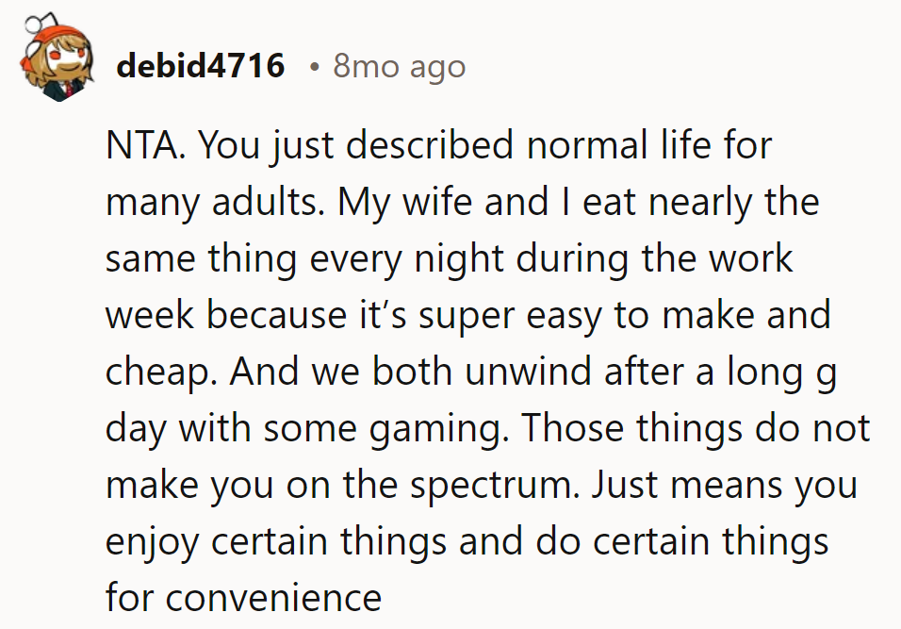The image size is (901, 629).
Task: Click the words 'for convenience' on last line
Action: click(x=243, y=599)
